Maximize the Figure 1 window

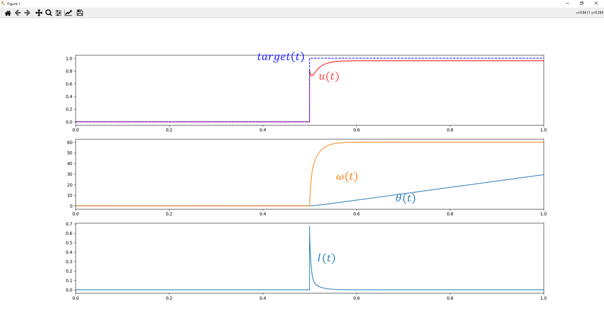click(x=582, y=4)
